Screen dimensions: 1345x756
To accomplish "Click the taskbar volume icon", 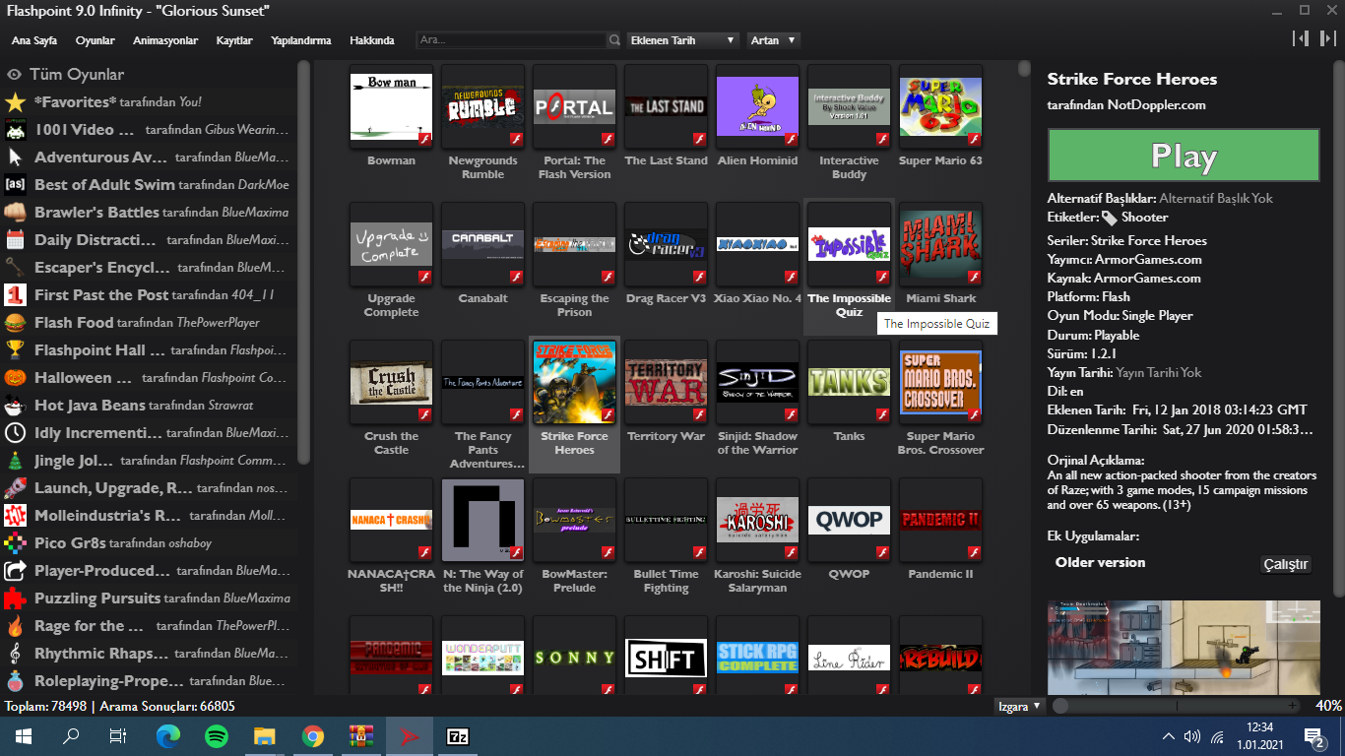I will (x=1191, y=736).
